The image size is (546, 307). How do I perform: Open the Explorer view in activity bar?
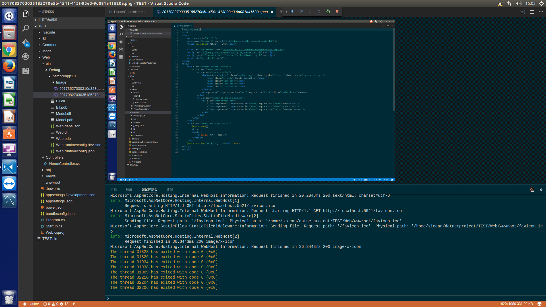26,14
